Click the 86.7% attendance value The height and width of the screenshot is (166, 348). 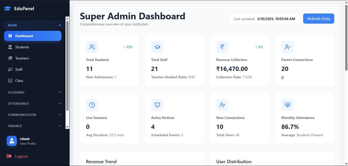pos(290,127)
